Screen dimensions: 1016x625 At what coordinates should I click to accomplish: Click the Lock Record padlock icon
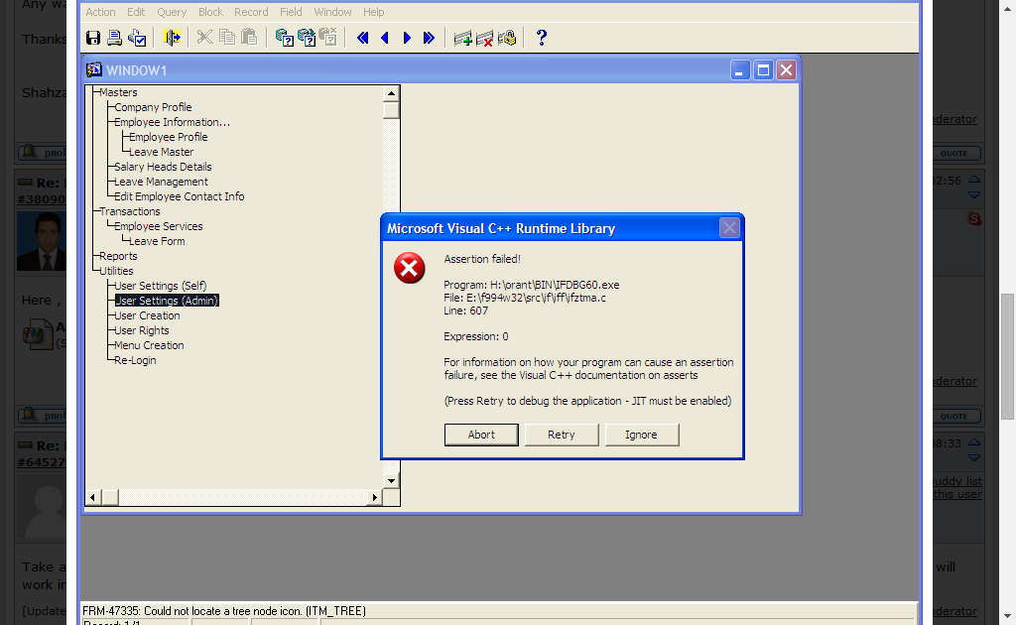507,38
